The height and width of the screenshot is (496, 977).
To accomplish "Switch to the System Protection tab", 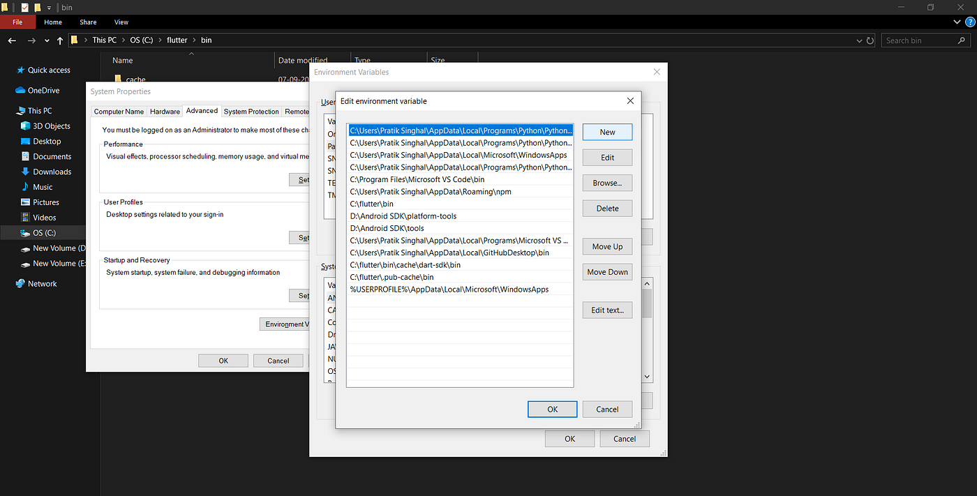I will [x=251, y=111].
